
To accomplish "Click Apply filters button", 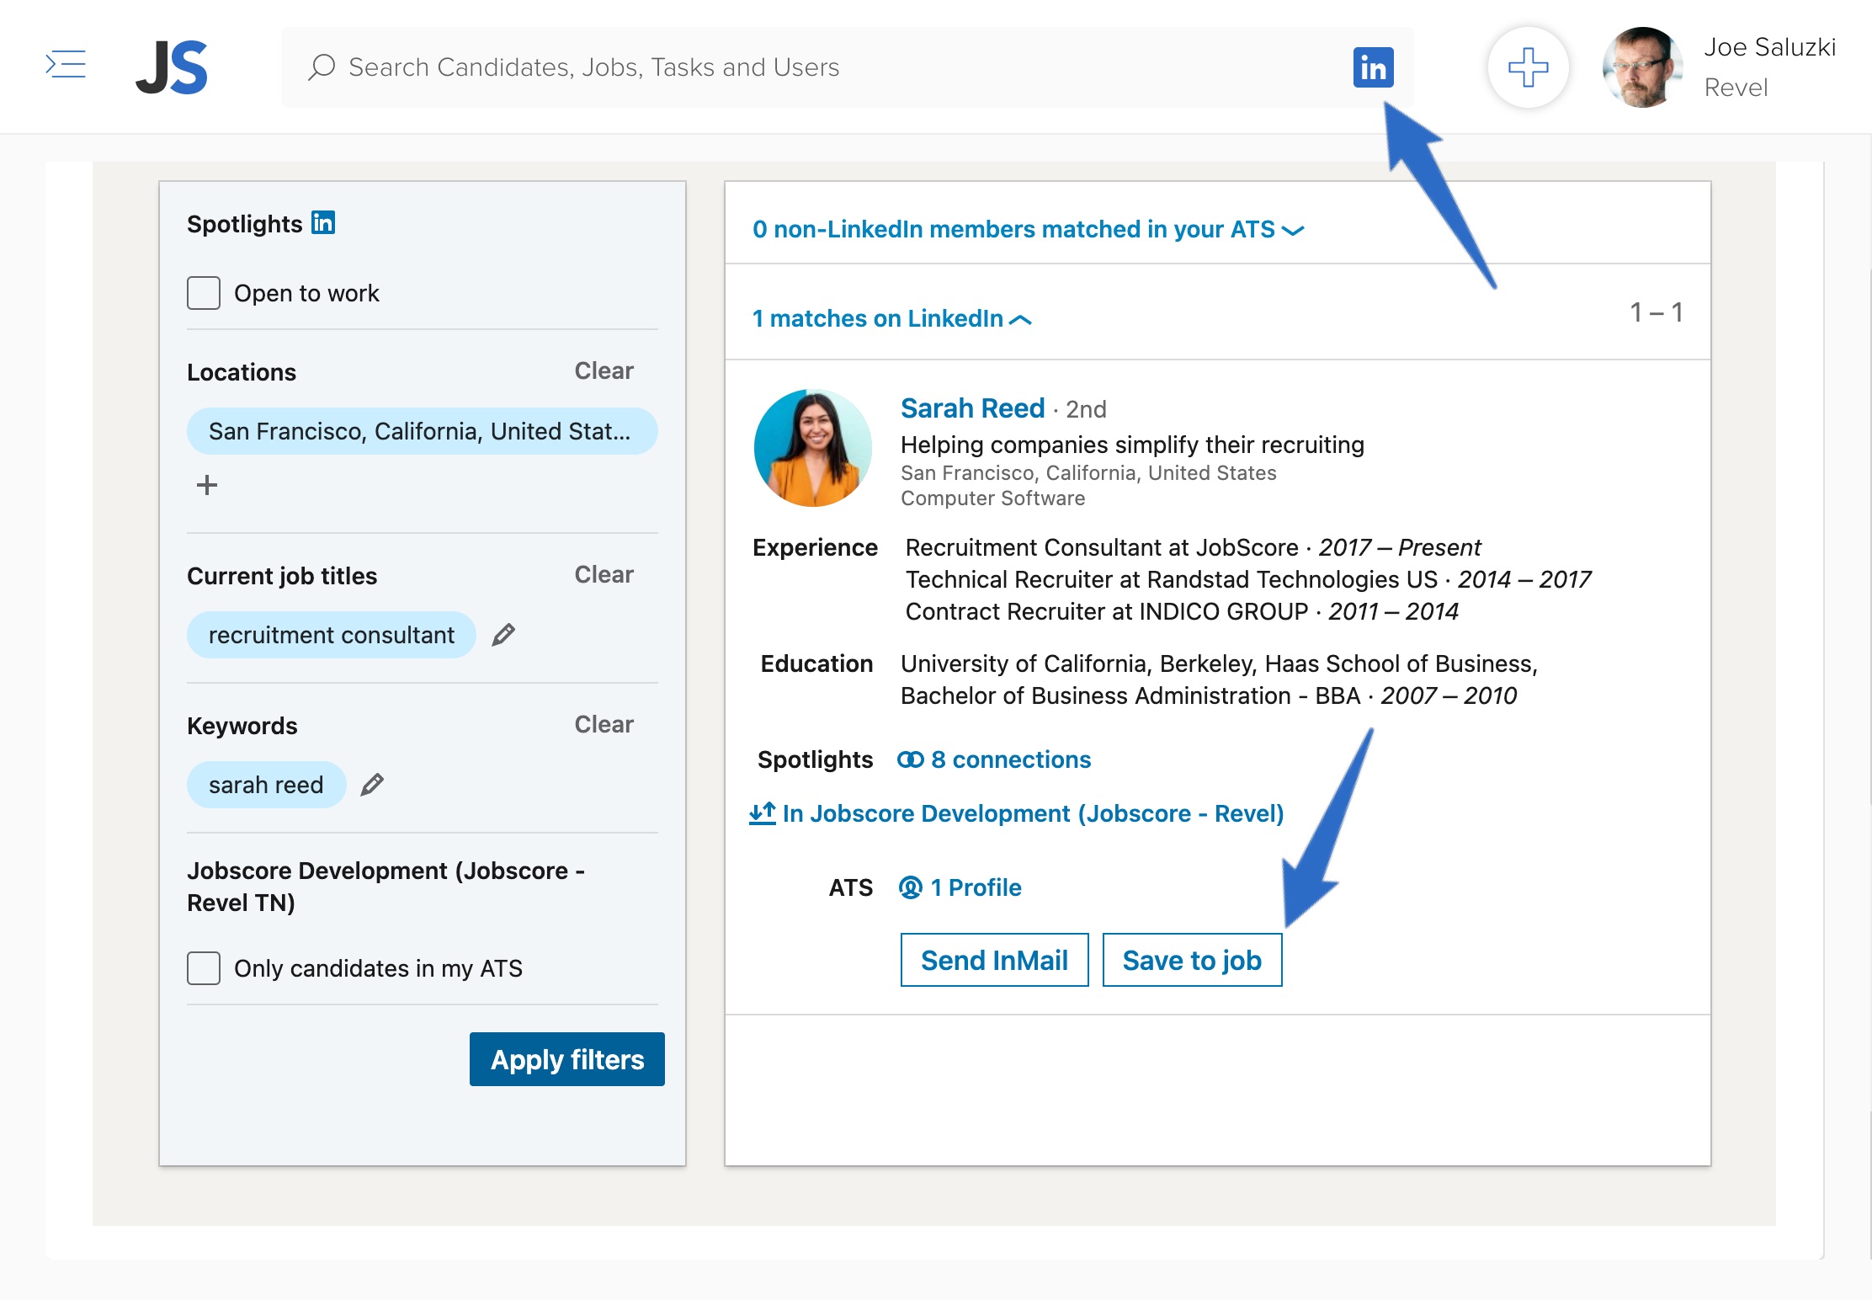I will [567, 1059].
